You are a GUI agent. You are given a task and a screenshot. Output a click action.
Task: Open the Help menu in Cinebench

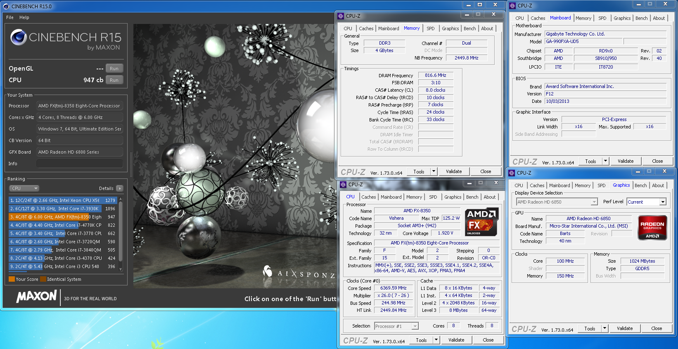pyautogui.click(x=24, y=17)
